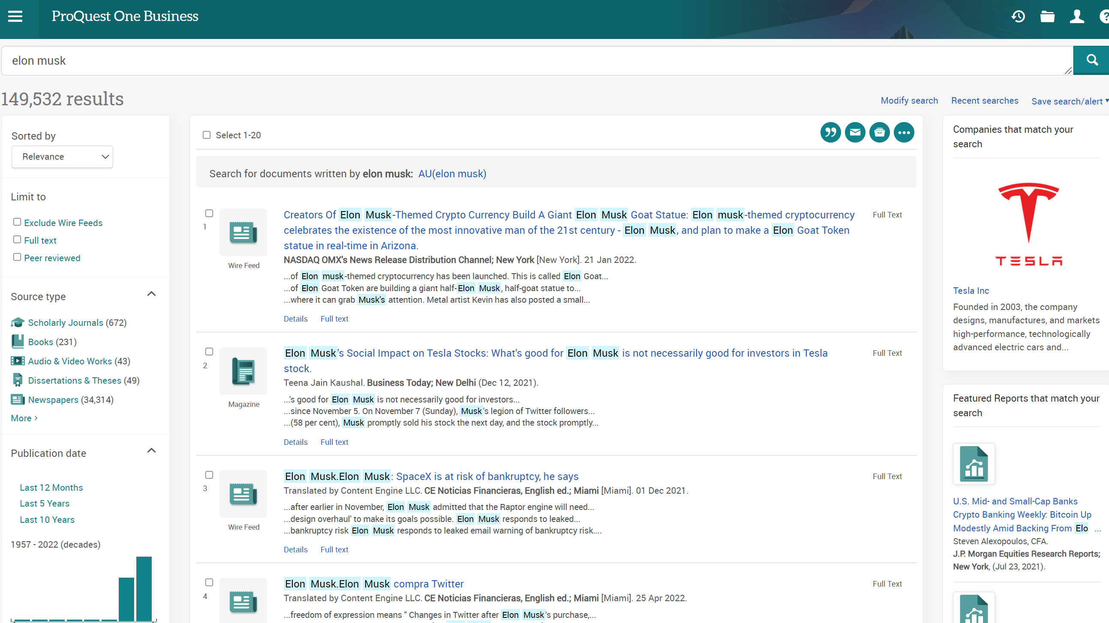Check the Full text limit box
1109x623 pixels.
coord(17,239)
